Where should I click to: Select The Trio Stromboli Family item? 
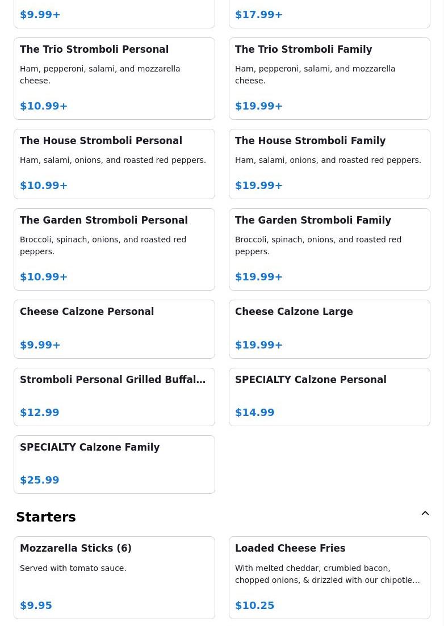point(329,78)
